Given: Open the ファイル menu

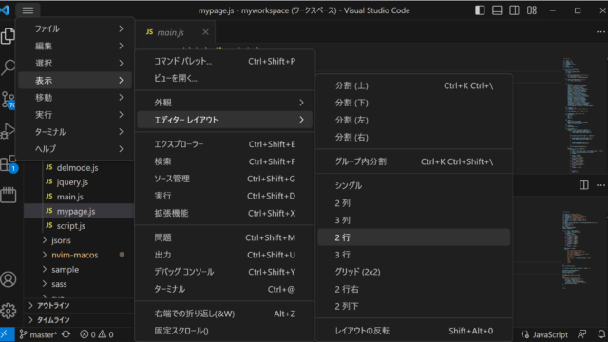Looking at the screenshot, I should coord(75,28).
